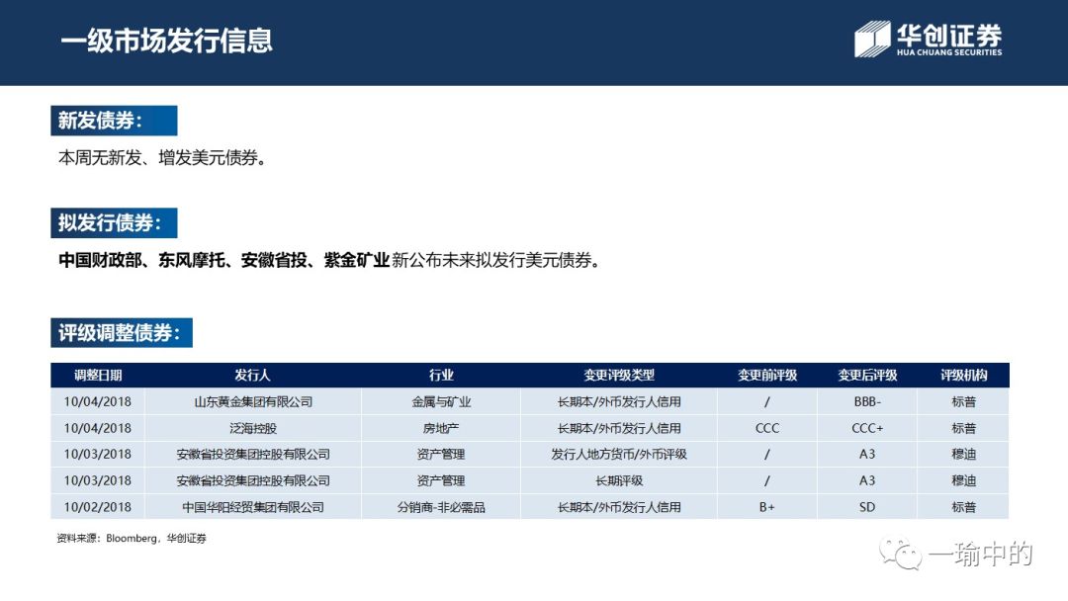This screenshot has height=601, width=1068.
Task: Click the issuer cell 泛海控股
Action: pyautogui.click(x=253, y=428)
